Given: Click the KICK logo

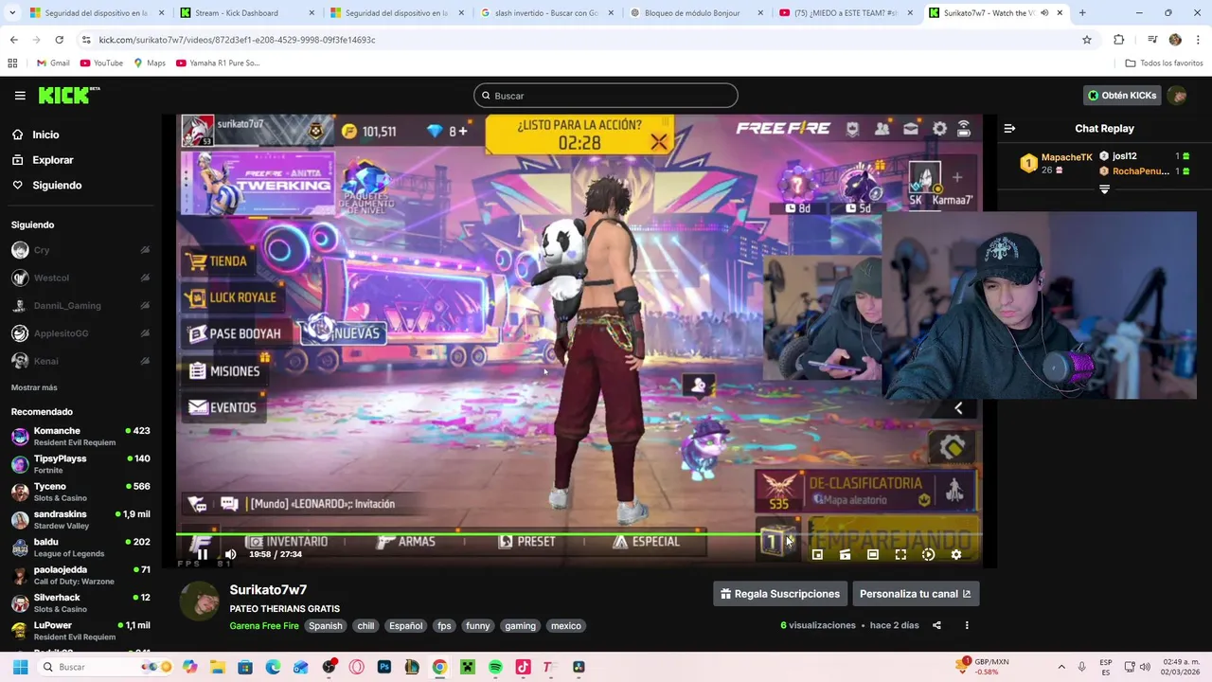Looking at the screenshot, I should pos(69,95).
